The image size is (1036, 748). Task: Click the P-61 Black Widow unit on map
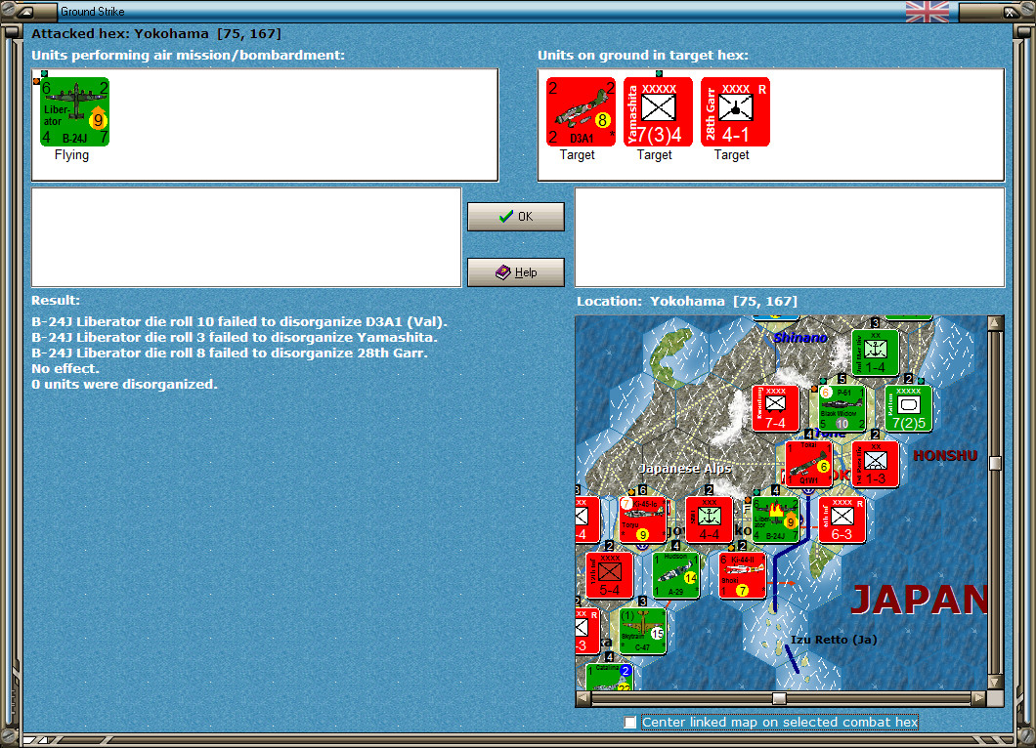tap(842, 408)
